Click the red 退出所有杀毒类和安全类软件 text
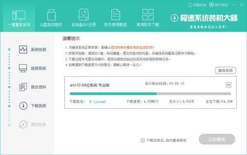Screen dimensions: 247x155 click(132, 47)
